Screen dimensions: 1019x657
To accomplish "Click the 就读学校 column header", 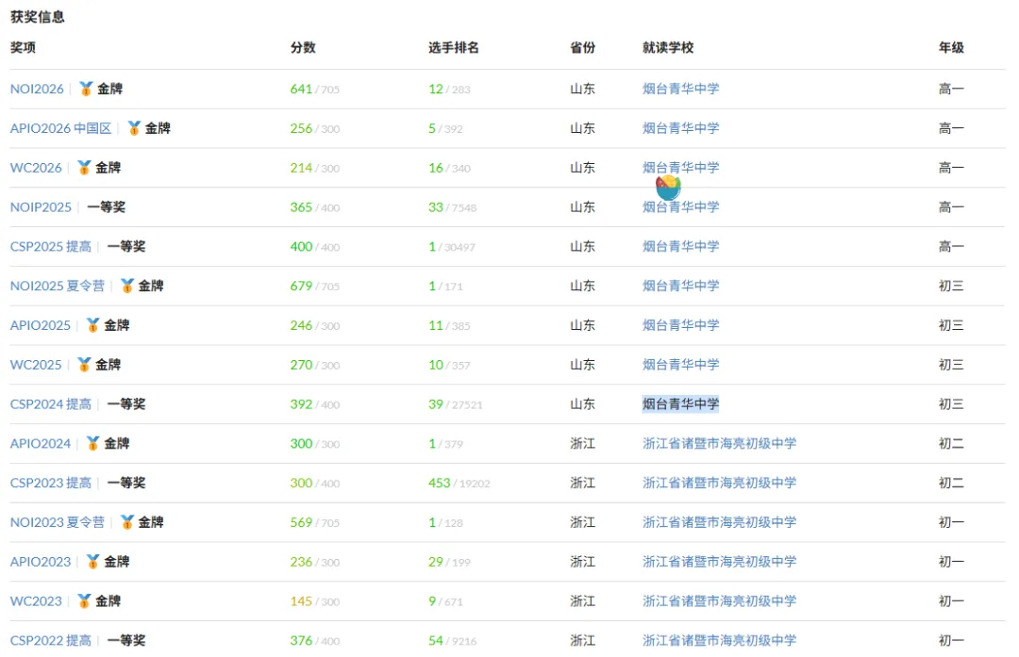I will [668, 47].
